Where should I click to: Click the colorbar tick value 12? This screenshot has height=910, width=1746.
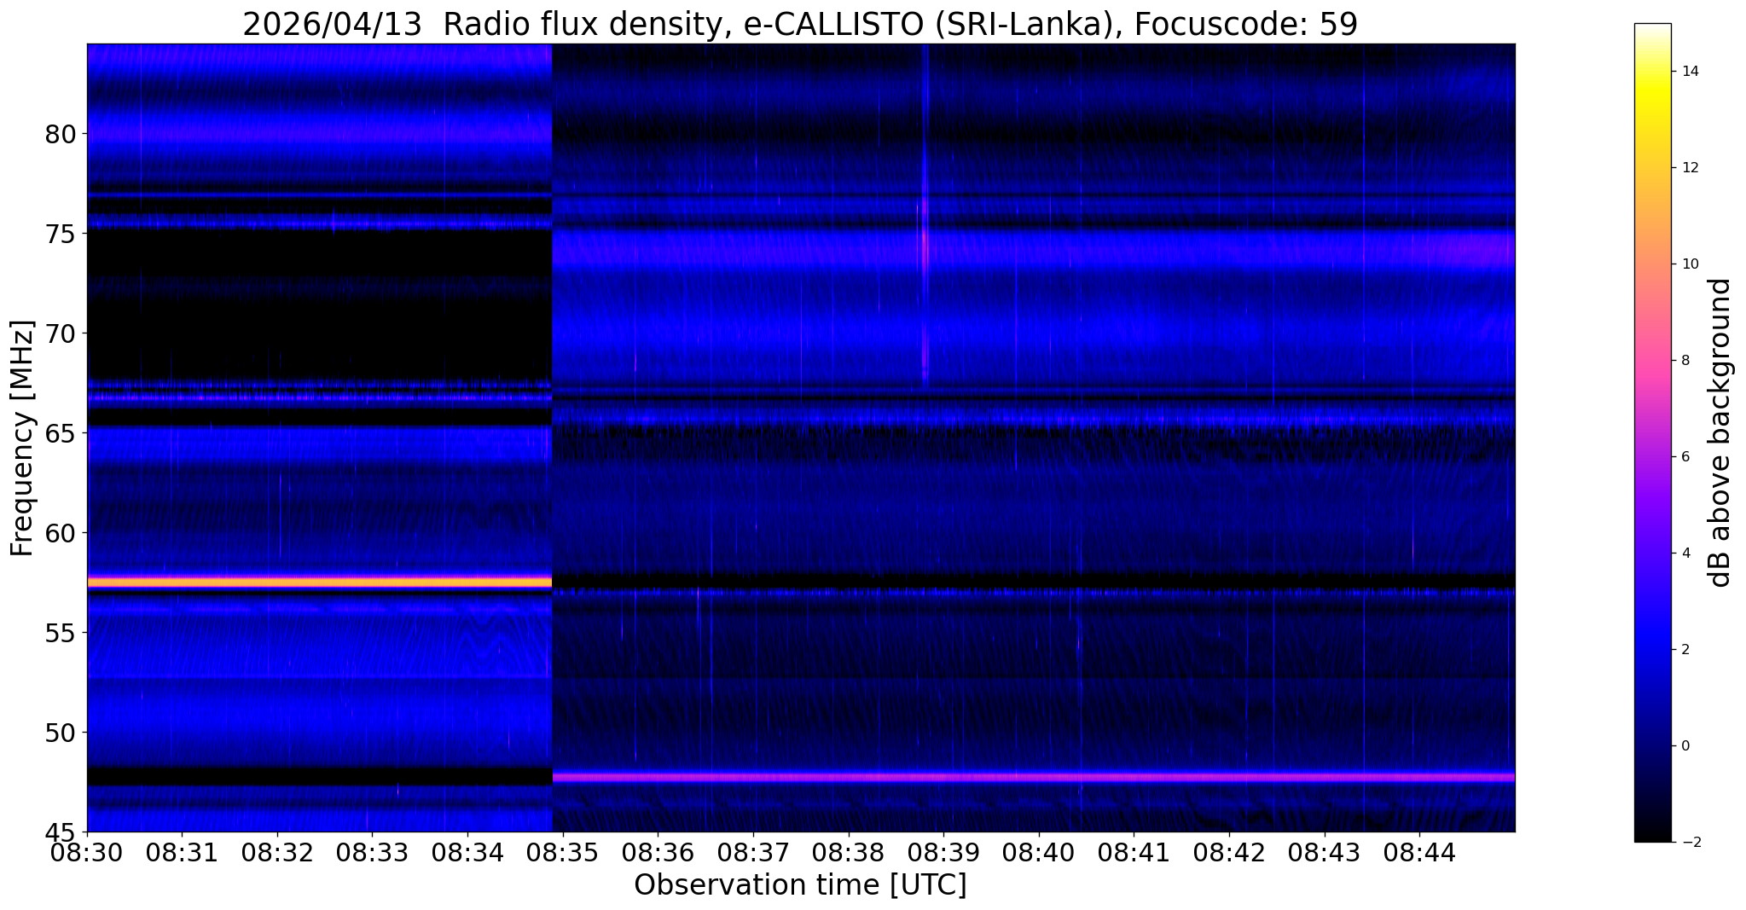(1690, 168)
